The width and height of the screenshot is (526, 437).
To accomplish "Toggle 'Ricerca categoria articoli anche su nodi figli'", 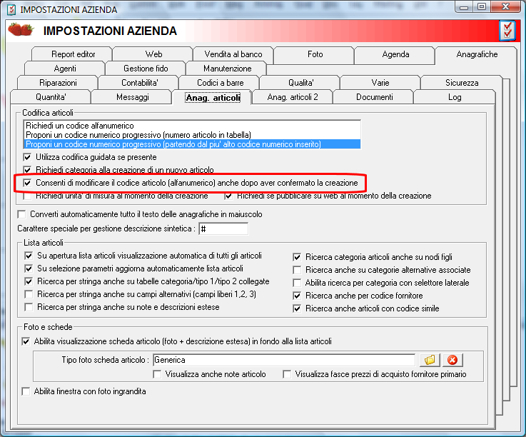I will click(297, 258).
